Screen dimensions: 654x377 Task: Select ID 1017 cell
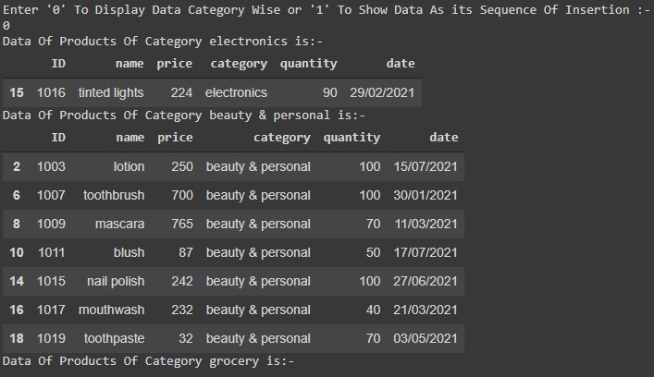(51, 310)
